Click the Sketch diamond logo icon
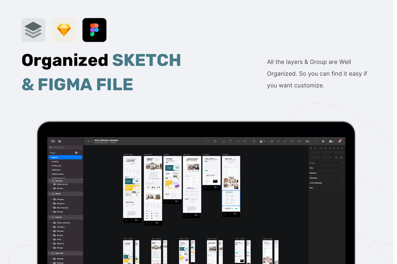397x264 pixels. tap(64, 30)
